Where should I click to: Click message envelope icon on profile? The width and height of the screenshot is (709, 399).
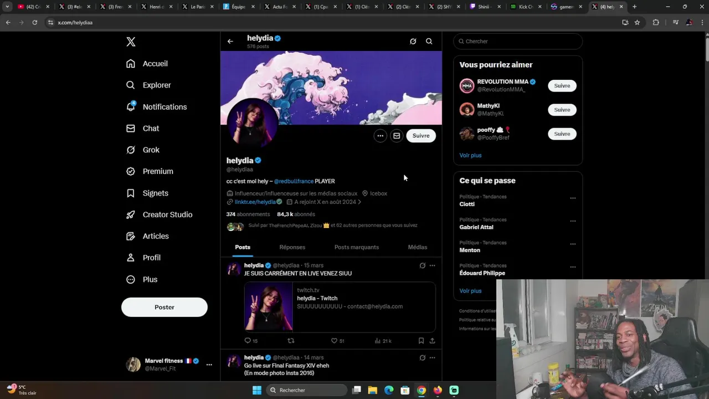[397, 136]
